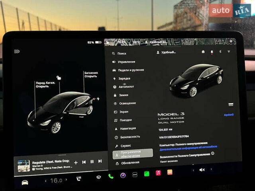255x191 pixels.
Task: Open the green app icon in dock
Action: click(x=147, y=174)
